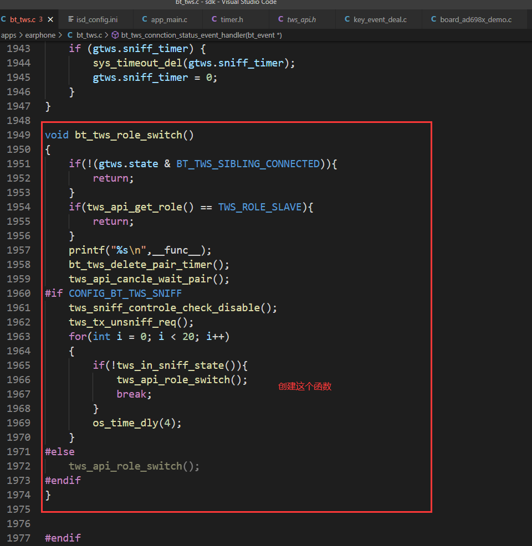The width and height of the screenshot is (532, 546).
Task: Open the key_event_deal.c tab
Action: tap(376, 19)
